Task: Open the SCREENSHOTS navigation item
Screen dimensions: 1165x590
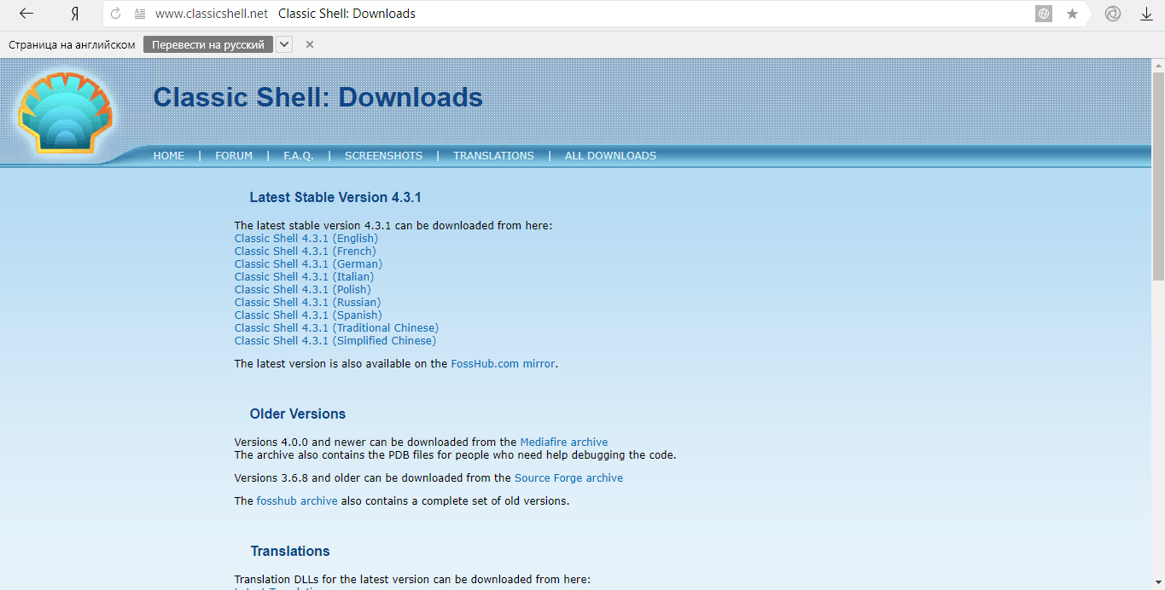Action: (x=384, y=156)
